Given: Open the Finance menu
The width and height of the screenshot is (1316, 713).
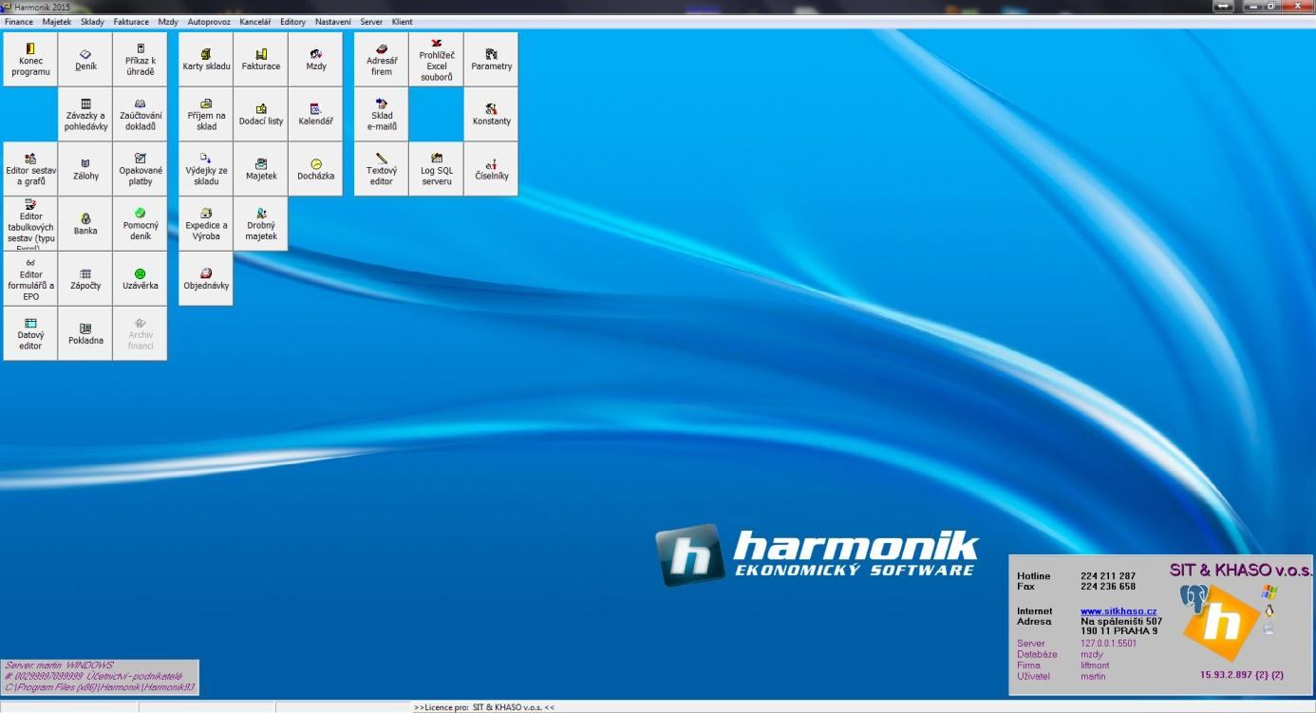Looking at the screenshot, I should click(19, 21).
